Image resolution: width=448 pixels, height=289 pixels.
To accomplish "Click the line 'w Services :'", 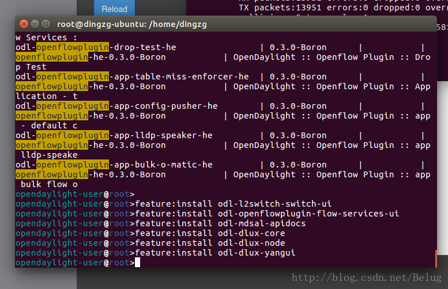I will point(46,37).
